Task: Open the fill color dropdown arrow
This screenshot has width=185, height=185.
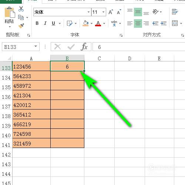Action: pos(91,23)
